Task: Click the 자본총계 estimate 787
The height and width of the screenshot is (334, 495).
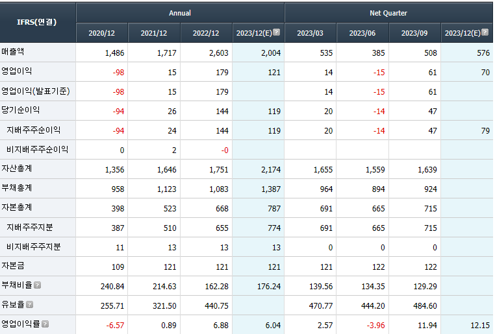Action: [x=274, y=209]
